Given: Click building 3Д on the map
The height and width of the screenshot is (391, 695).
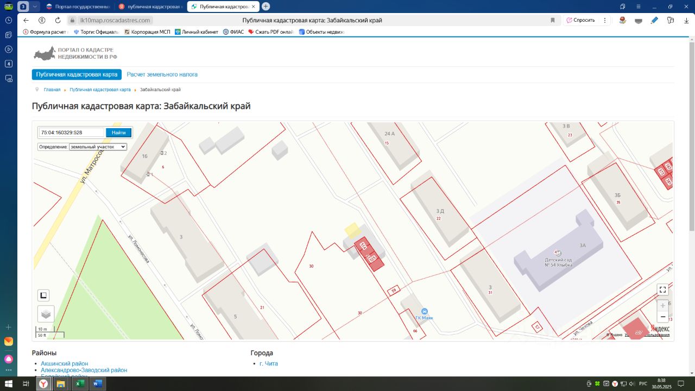Looking at the screenshot, I should point(440,211).
